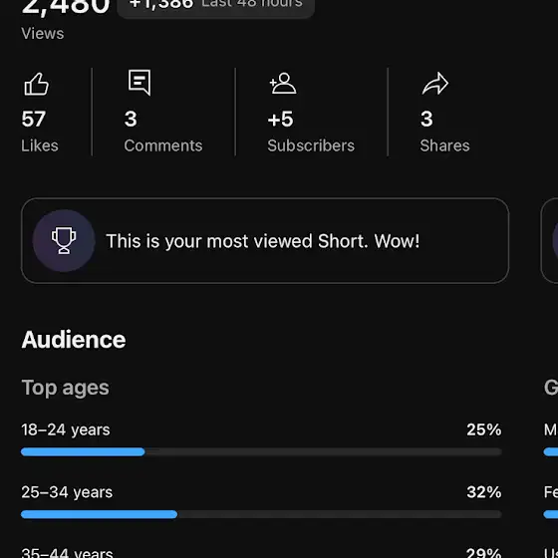Select the 3 Shares stat
Screen dimensions: 558x558
click(444, 132)
